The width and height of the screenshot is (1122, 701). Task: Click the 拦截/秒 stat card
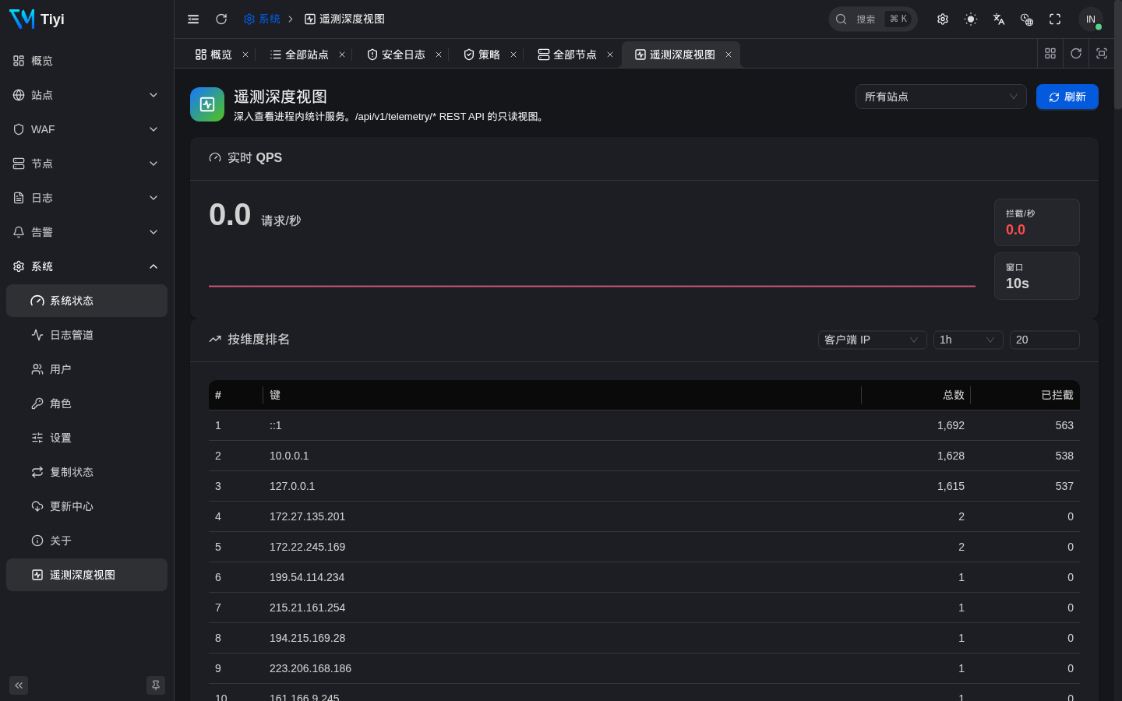pyautogui.click(x=1037, y=222)
